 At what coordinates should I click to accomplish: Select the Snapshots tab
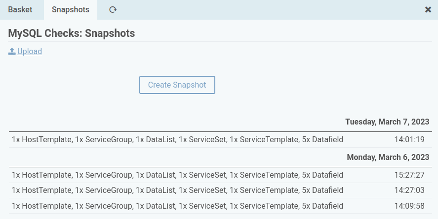(x=71, y=10)
